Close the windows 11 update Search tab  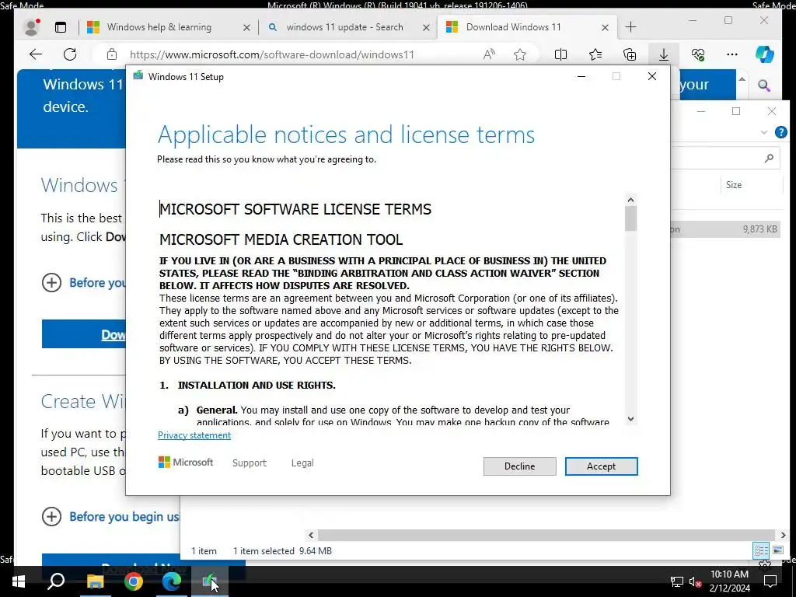click(427, 27)
